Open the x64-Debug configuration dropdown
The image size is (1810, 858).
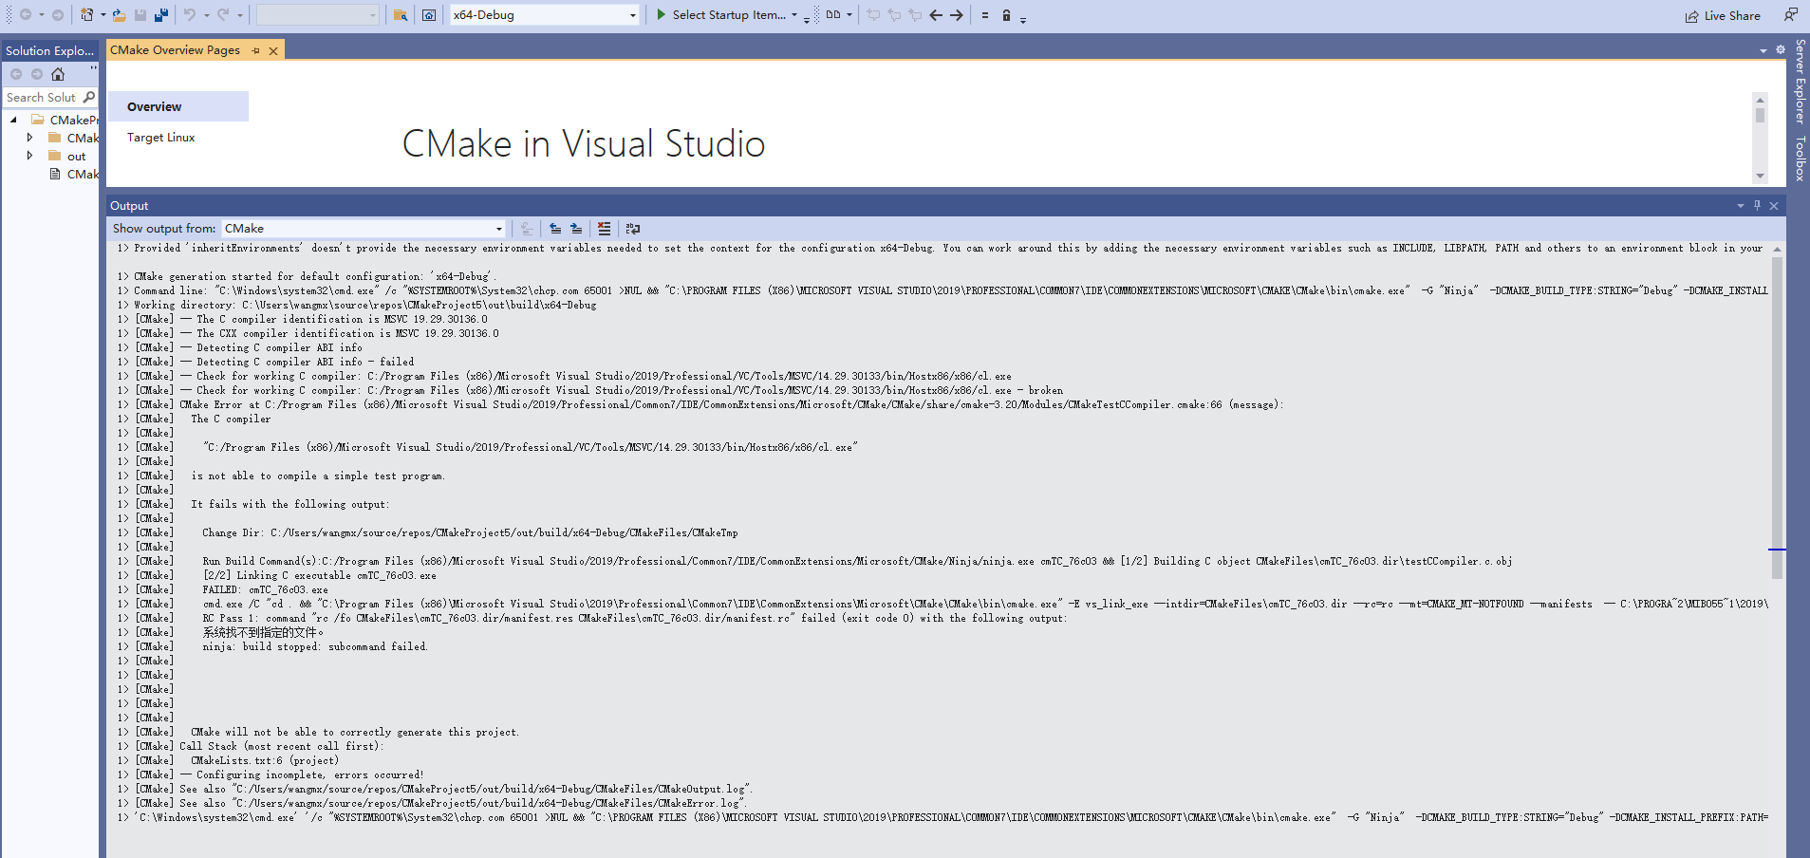click(x=544, y=15)
